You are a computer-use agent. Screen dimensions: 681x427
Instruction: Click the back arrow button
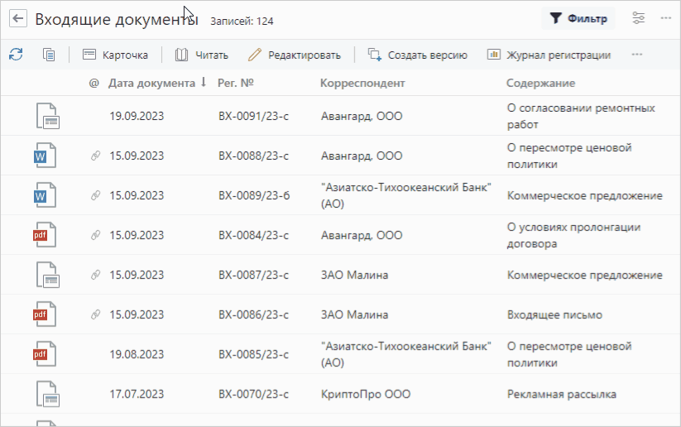[x=17, y=18]
